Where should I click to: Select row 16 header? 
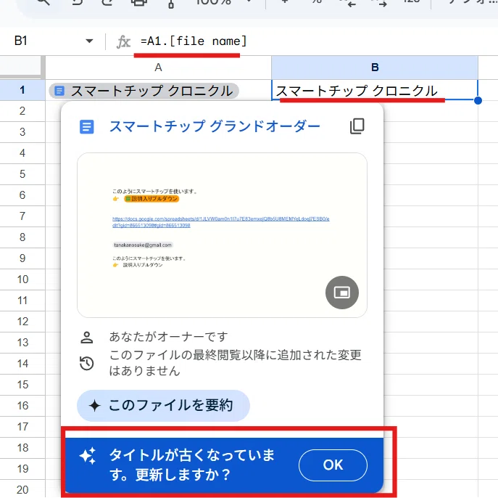tap(22, 406)
